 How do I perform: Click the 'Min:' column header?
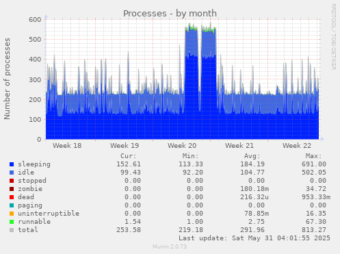[x=190, y=156]
